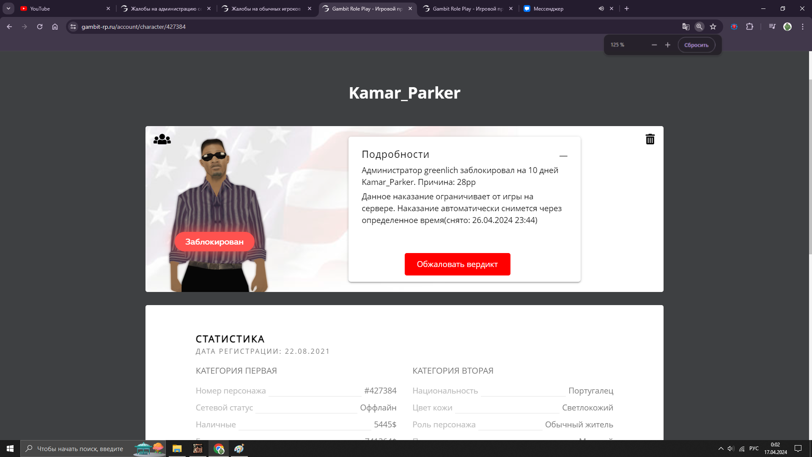Screen dimensions: 812x457
Task: Click the Обжаловать вердикт button
Action: click(x=457, y=264)
